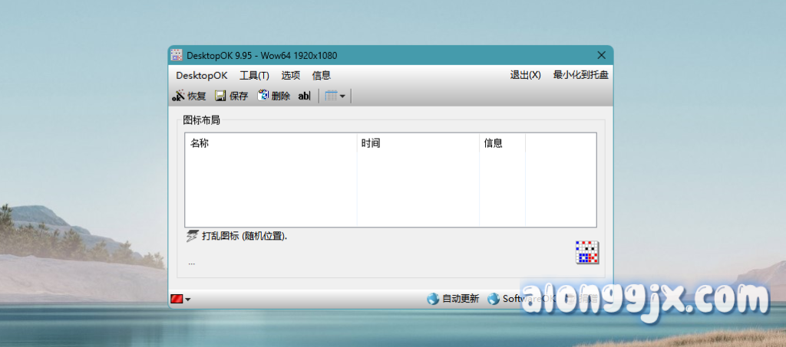Open the 信息 menu in the menu bar
This screenshot has height=347, width=786.
(x=322, y=75)
